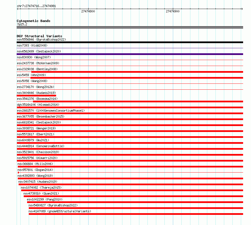Screen dimensions: 251x225
Task: Click the red bar under nsv4147089
Action: point(136,214)
